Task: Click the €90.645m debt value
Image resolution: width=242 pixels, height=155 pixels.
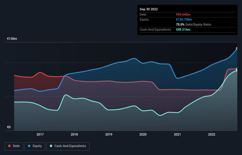Action: point(183,14)
